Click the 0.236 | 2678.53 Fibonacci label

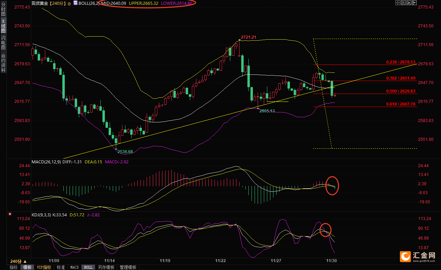coord(401,62)
